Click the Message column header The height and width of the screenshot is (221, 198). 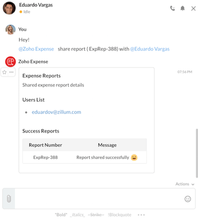pos(107,145)
